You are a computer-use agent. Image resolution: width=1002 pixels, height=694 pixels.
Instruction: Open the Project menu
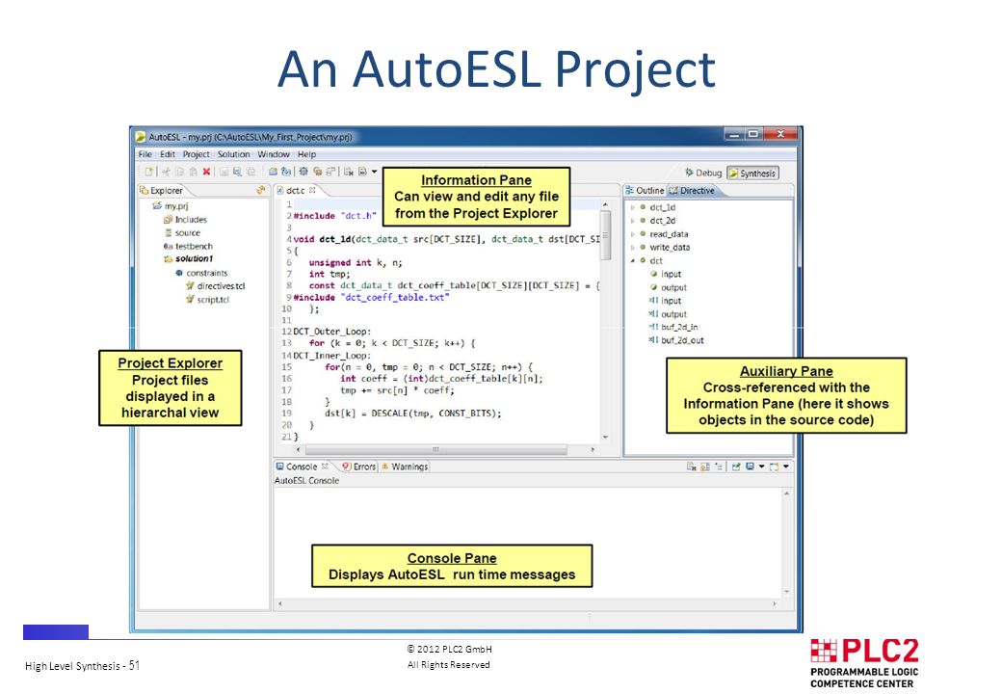pyautogui.click(x=197, y=154)
